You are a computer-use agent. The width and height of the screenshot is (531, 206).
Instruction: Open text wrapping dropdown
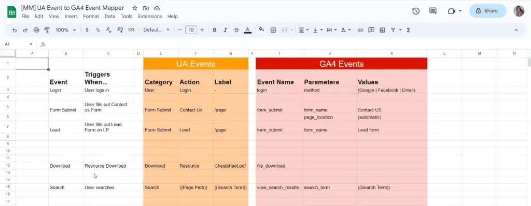(331, 30)
